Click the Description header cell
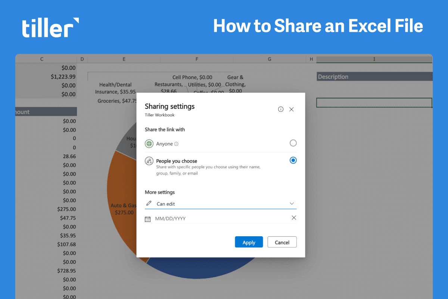 [374, 77]
